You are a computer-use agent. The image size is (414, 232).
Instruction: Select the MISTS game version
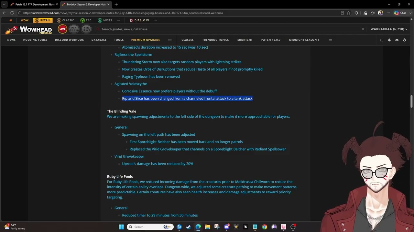(x=105, y=20)
